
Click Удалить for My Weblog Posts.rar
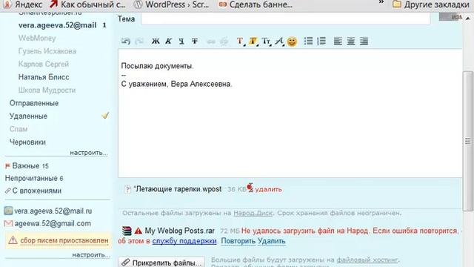272,241
